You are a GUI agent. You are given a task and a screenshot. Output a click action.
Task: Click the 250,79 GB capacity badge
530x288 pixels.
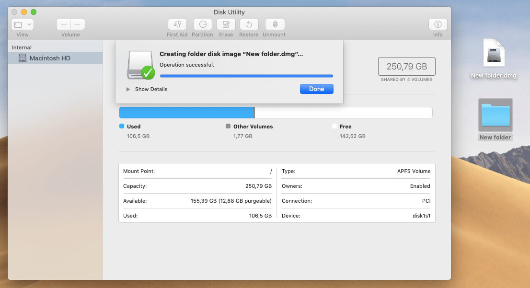coord(406,66)
